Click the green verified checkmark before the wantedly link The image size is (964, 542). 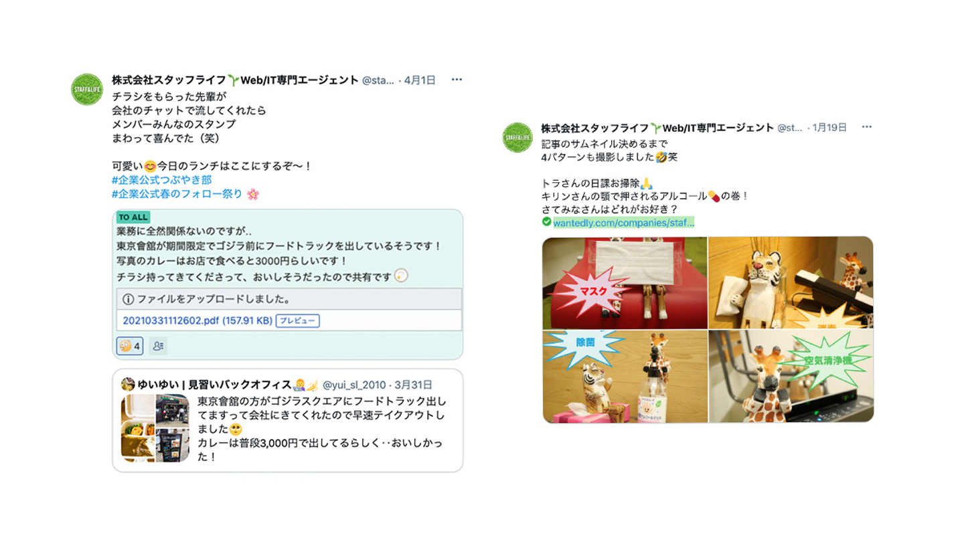pos(547,221)
